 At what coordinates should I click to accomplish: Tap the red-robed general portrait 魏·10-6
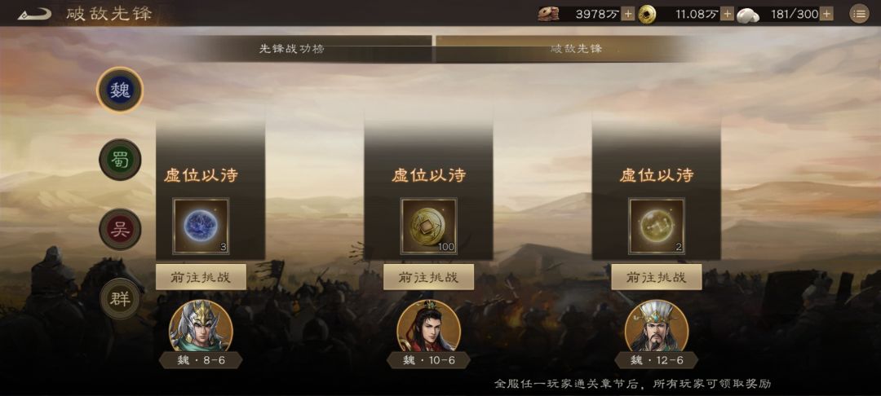pos(429,327)
